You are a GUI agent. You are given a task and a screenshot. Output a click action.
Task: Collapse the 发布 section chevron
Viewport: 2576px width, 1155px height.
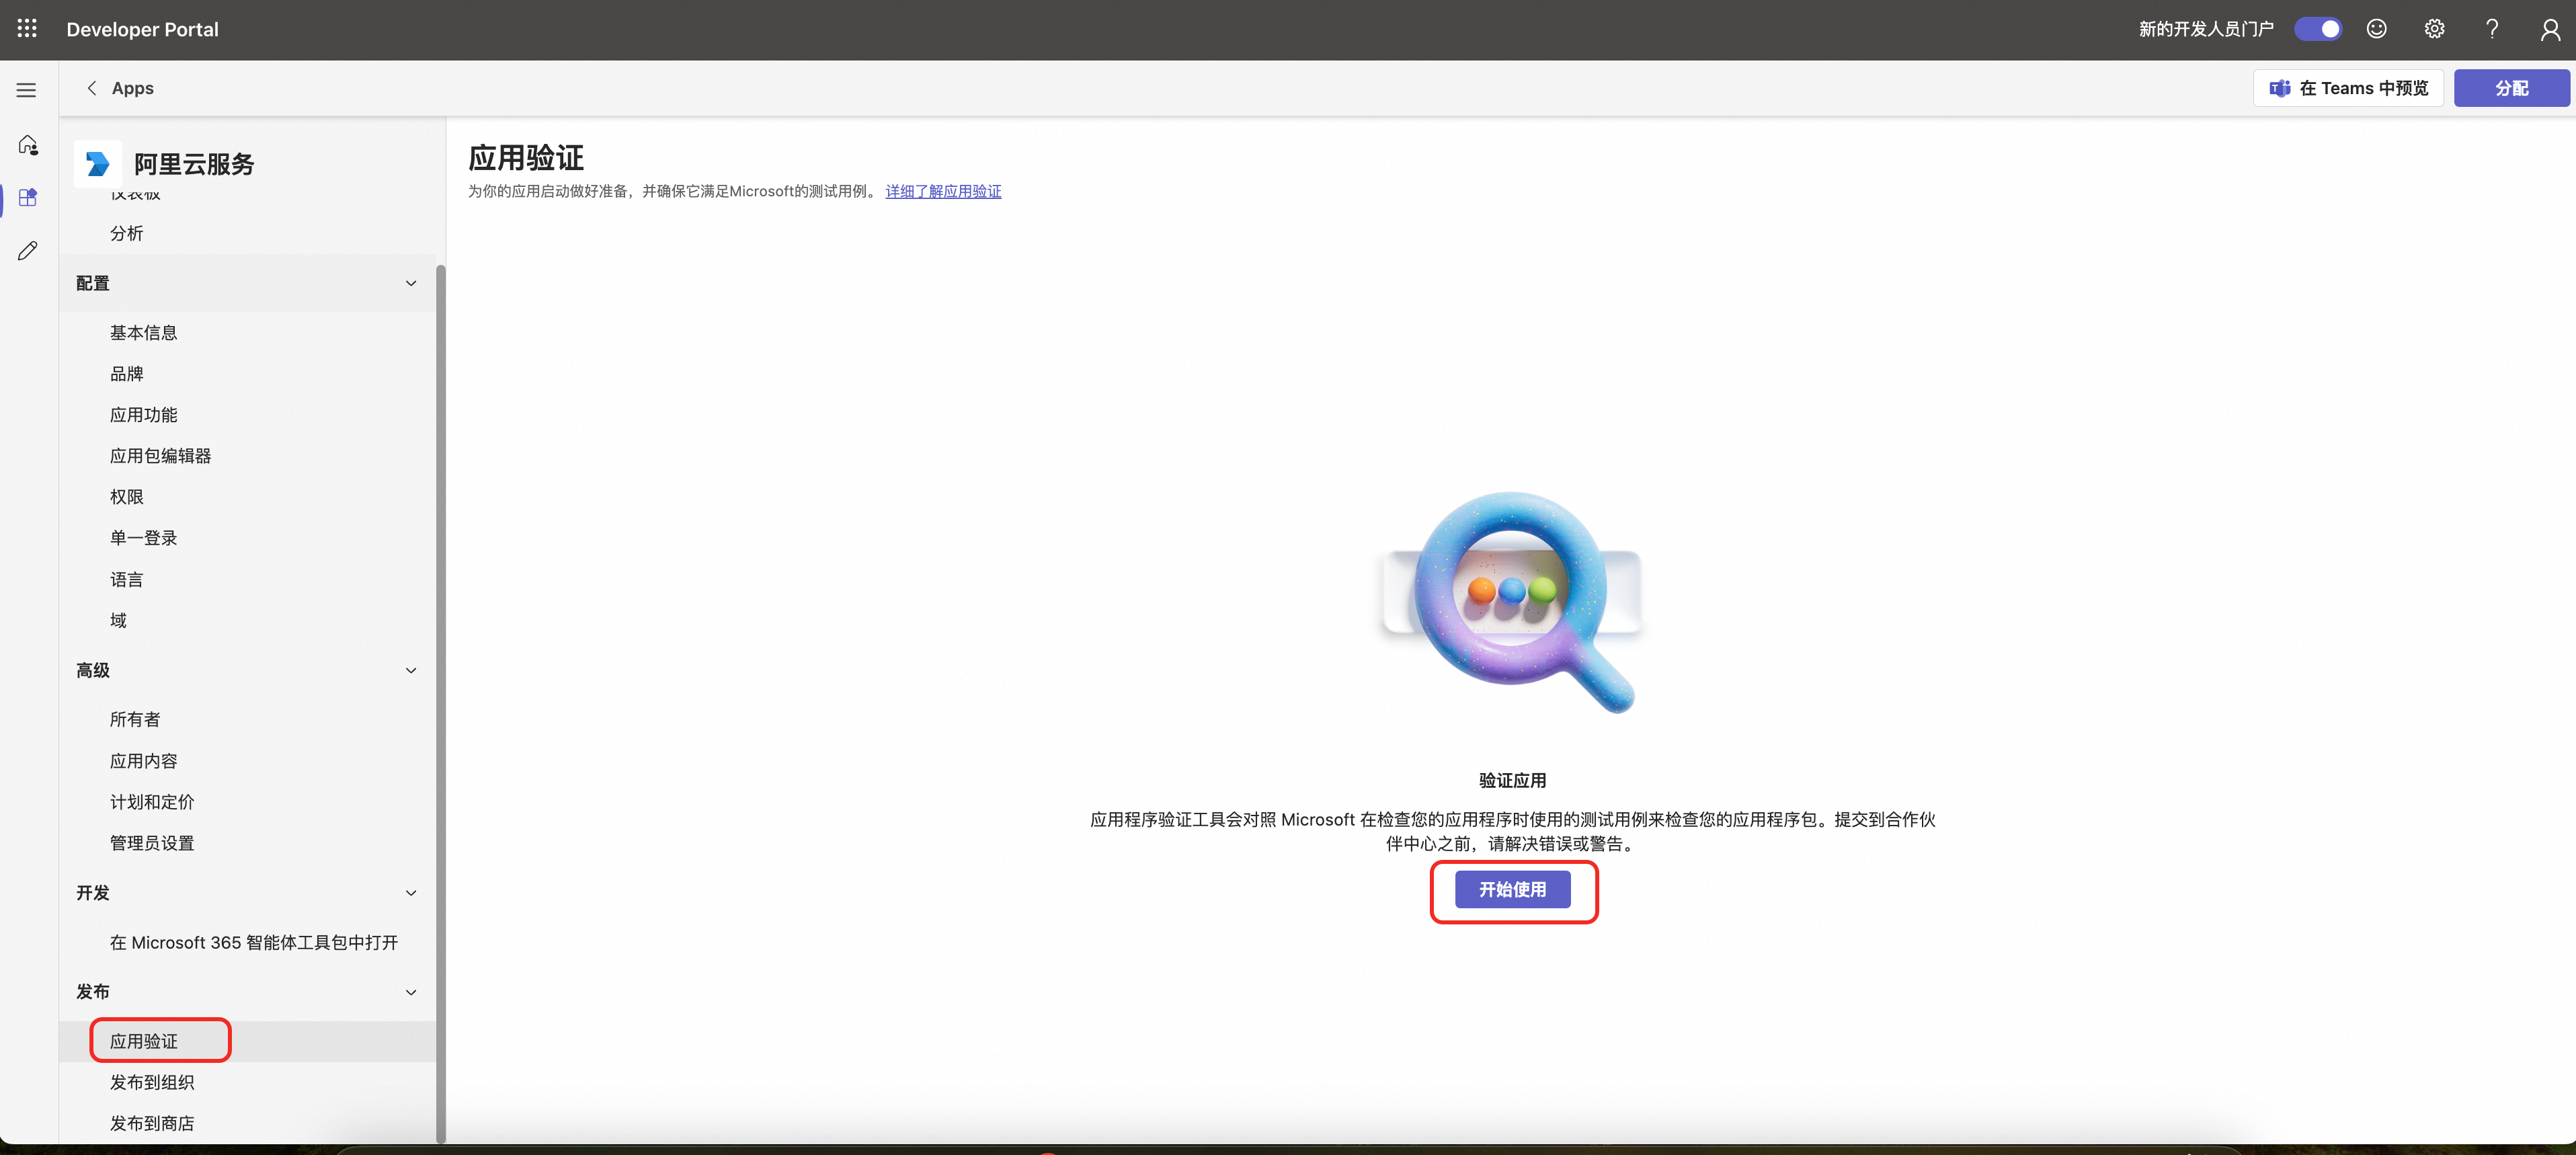click(x=410, y=992)
